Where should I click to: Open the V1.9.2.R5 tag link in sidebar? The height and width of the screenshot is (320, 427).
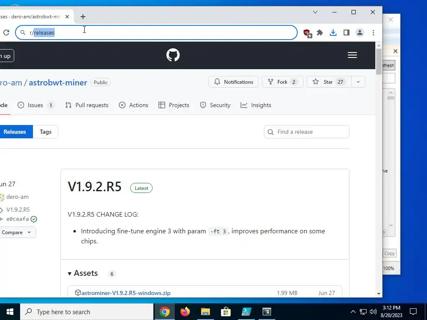(18, 210)
